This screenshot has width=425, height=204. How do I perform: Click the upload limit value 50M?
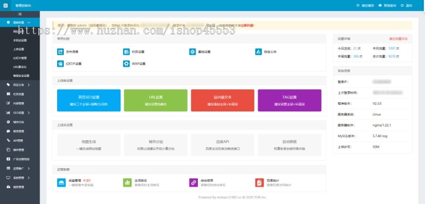376,147
